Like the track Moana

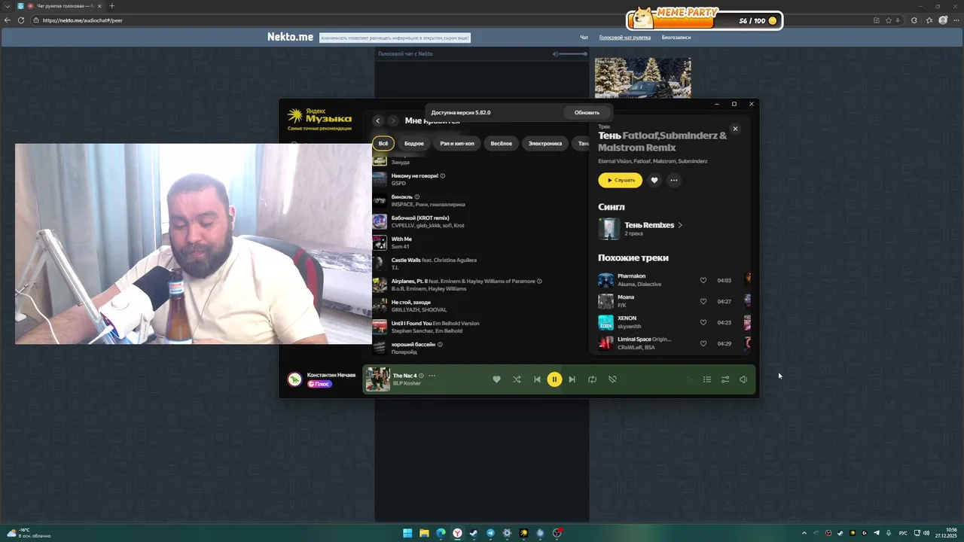pos(703,301)
